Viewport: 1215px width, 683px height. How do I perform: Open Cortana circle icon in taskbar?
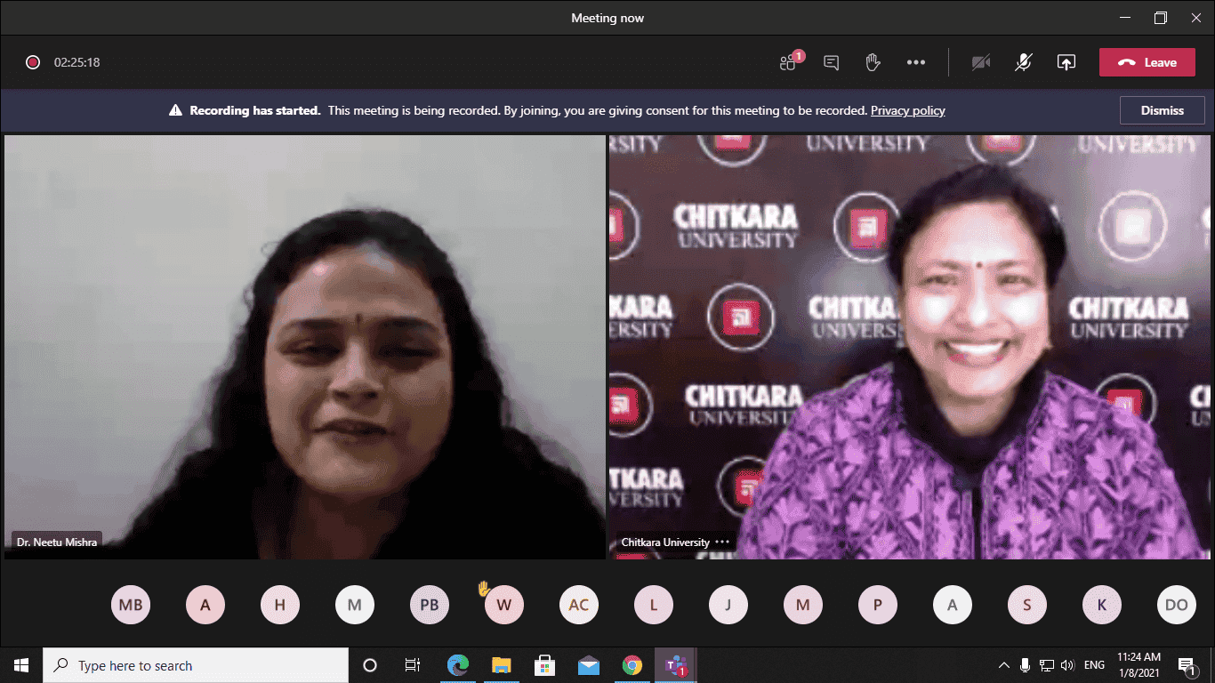[x=370, y=665]
